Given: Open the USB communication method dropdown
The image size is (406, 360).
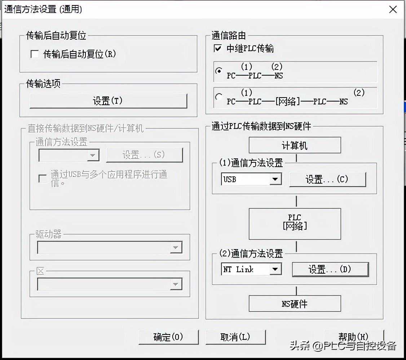Looking at the screenshot, I should click(275, 179).
